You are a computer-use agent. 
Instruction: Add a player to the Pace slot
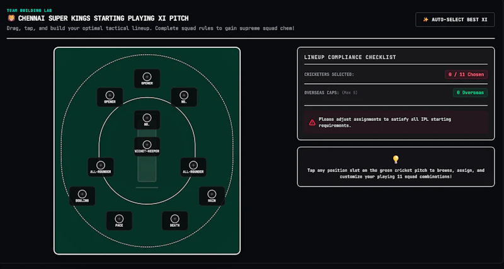tap(119, 220)
